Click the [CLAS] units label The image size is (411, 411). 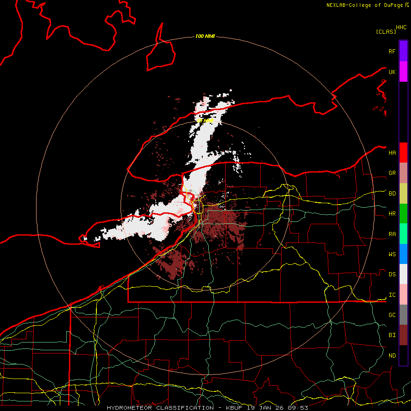(386, 32)
